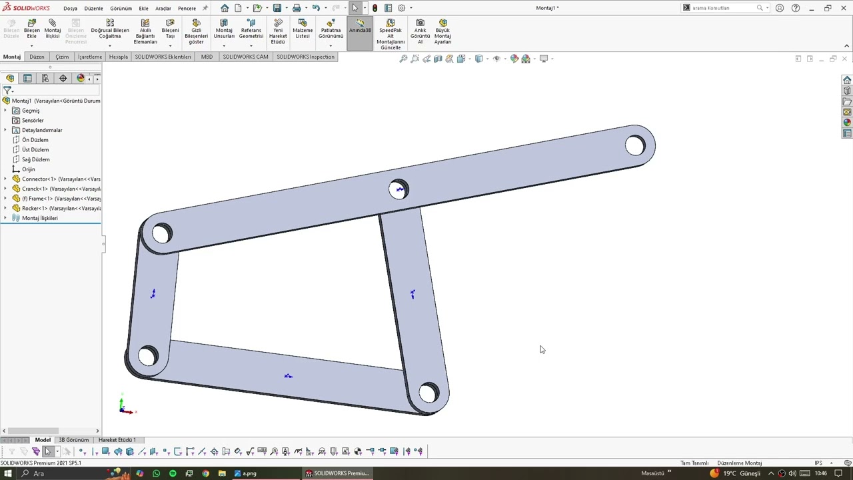The height and width of the screenshot is (480, 853).
Task: Click the Help question mark icon
Action: tap(796, 8)
